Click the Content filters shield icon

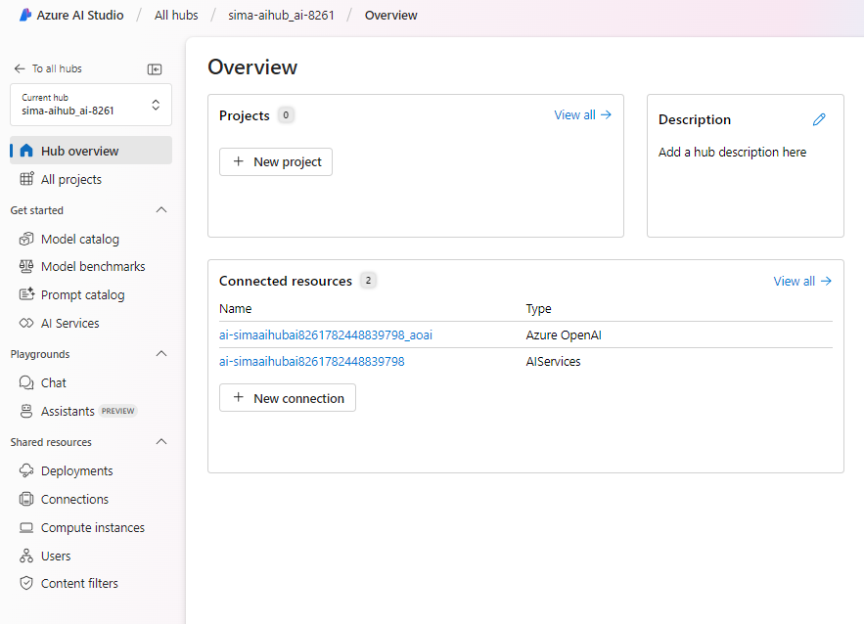(x=26, y=583)
